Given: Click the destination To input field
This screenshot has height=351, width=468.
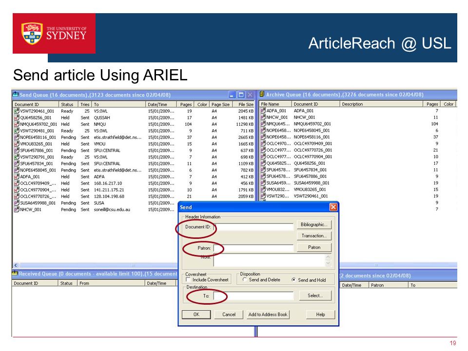Looking at the screenshot, I should coord(253,296).
